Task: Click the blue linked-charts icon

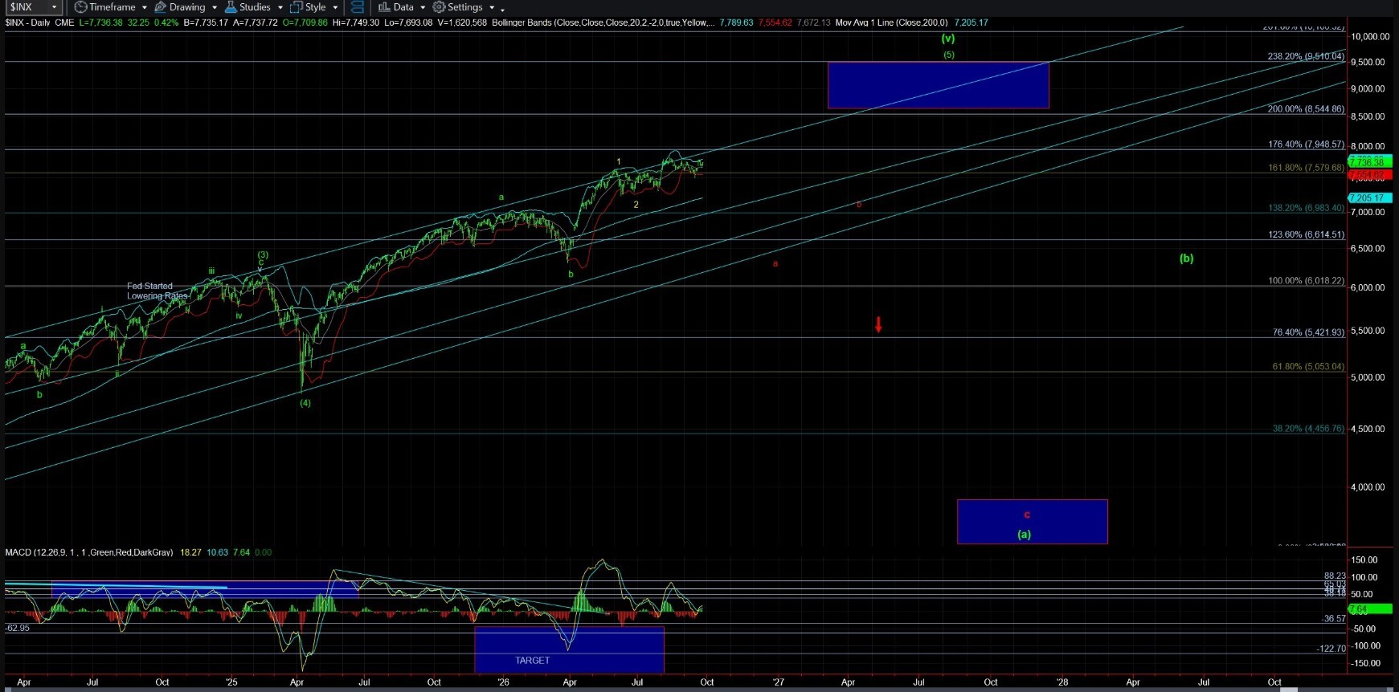Action: 358,7
